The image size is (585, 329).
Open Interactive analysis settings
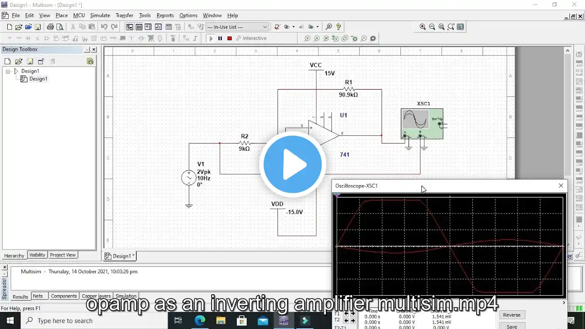pyautogui.click(x=251, y=38)
